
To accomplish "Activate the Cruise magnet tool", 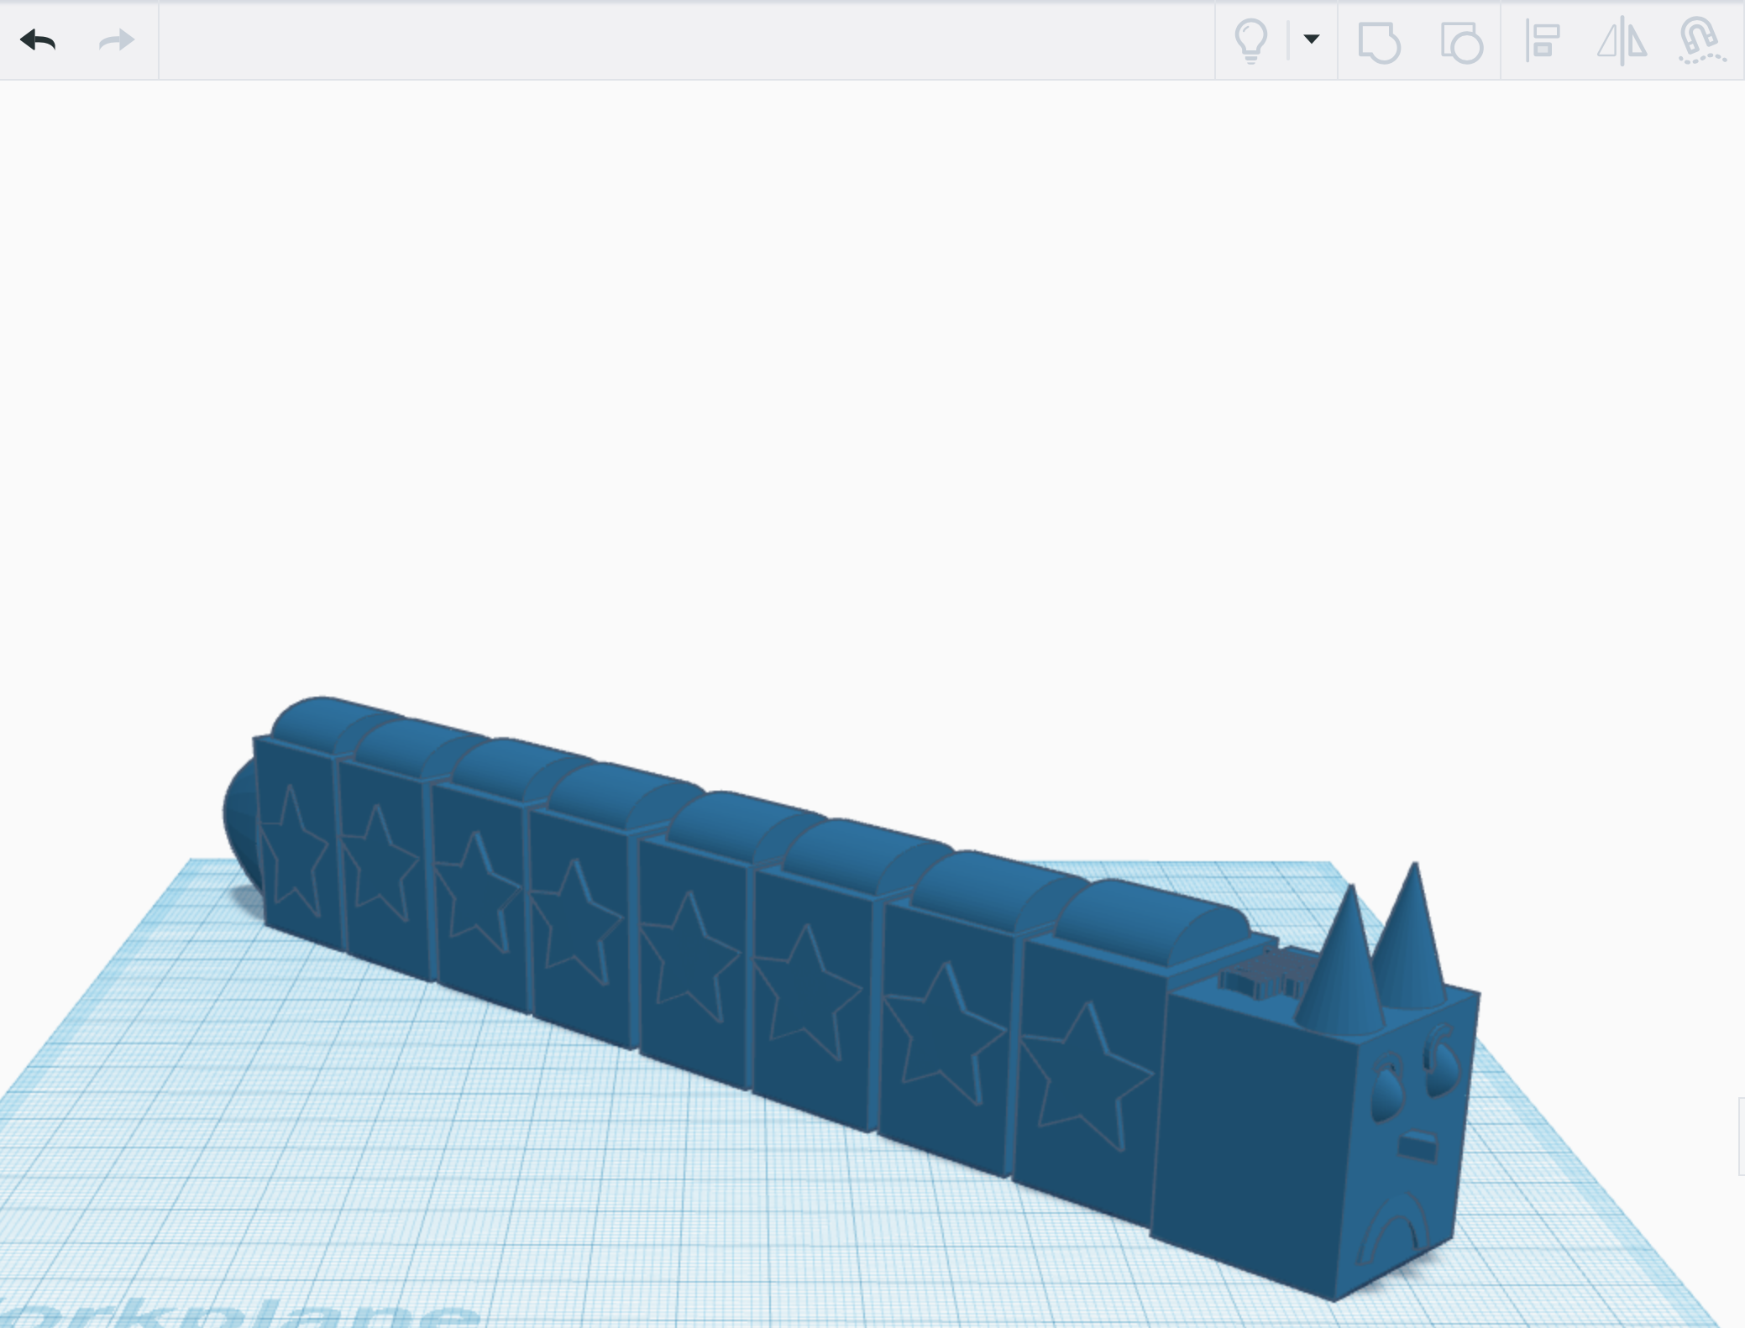I will click(x=1701, y=40).
